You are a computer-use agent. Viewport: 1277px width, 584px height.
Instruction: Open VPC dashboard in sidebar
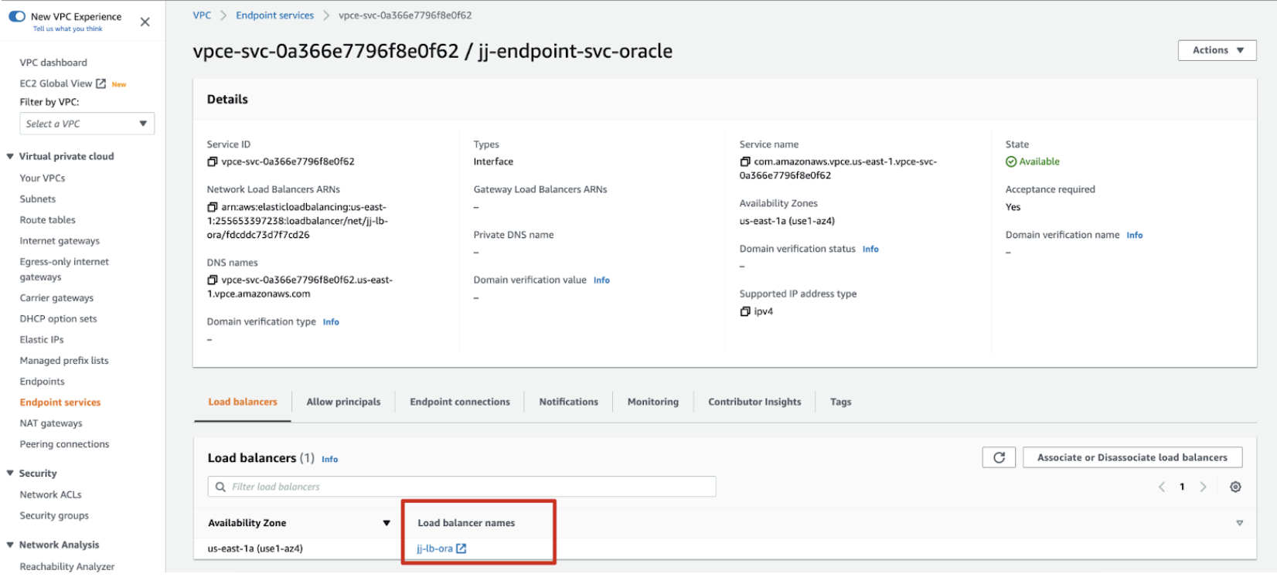coord(53,63)
